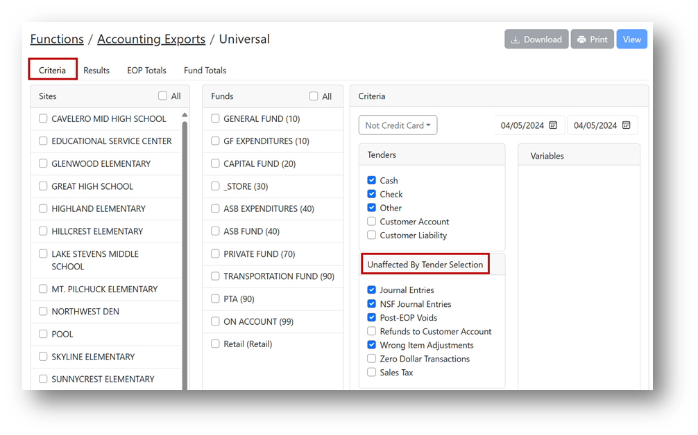Select EDUCATIONAL SERVICE CENTER site checkbox

[x=43, y=141]
